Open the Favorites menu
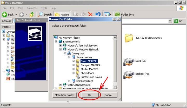 pos(32,8)
